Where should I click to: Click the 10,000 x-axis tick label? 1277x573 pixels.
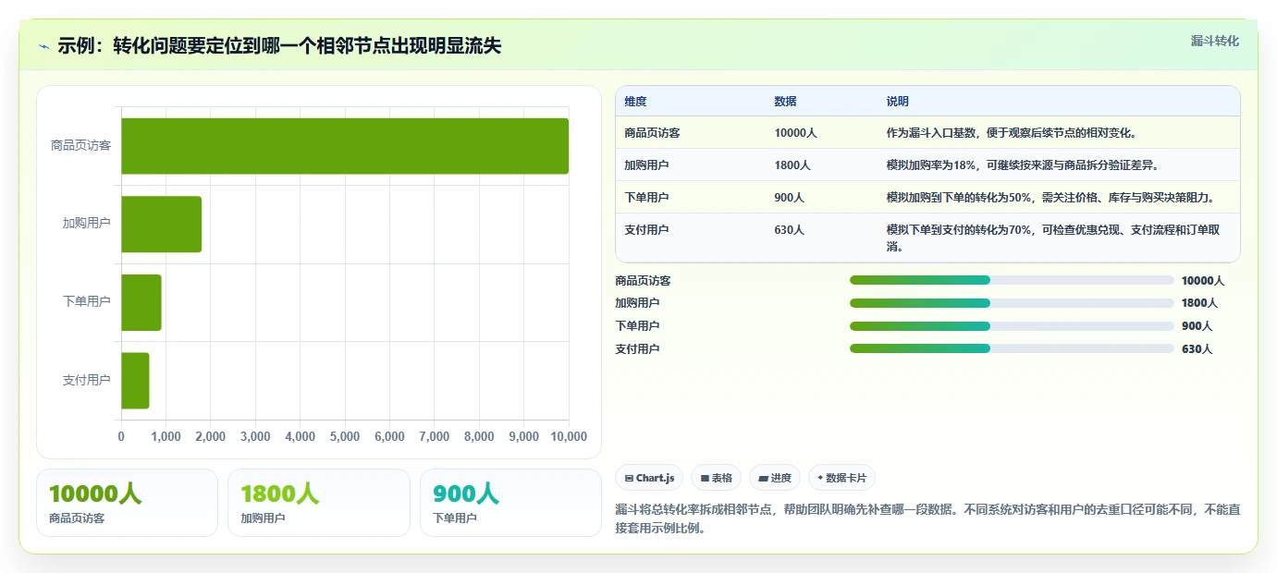click(569, 437)
